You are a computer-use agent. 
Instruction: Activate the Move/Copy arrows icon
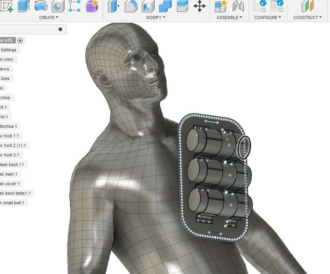click(200, 6)
